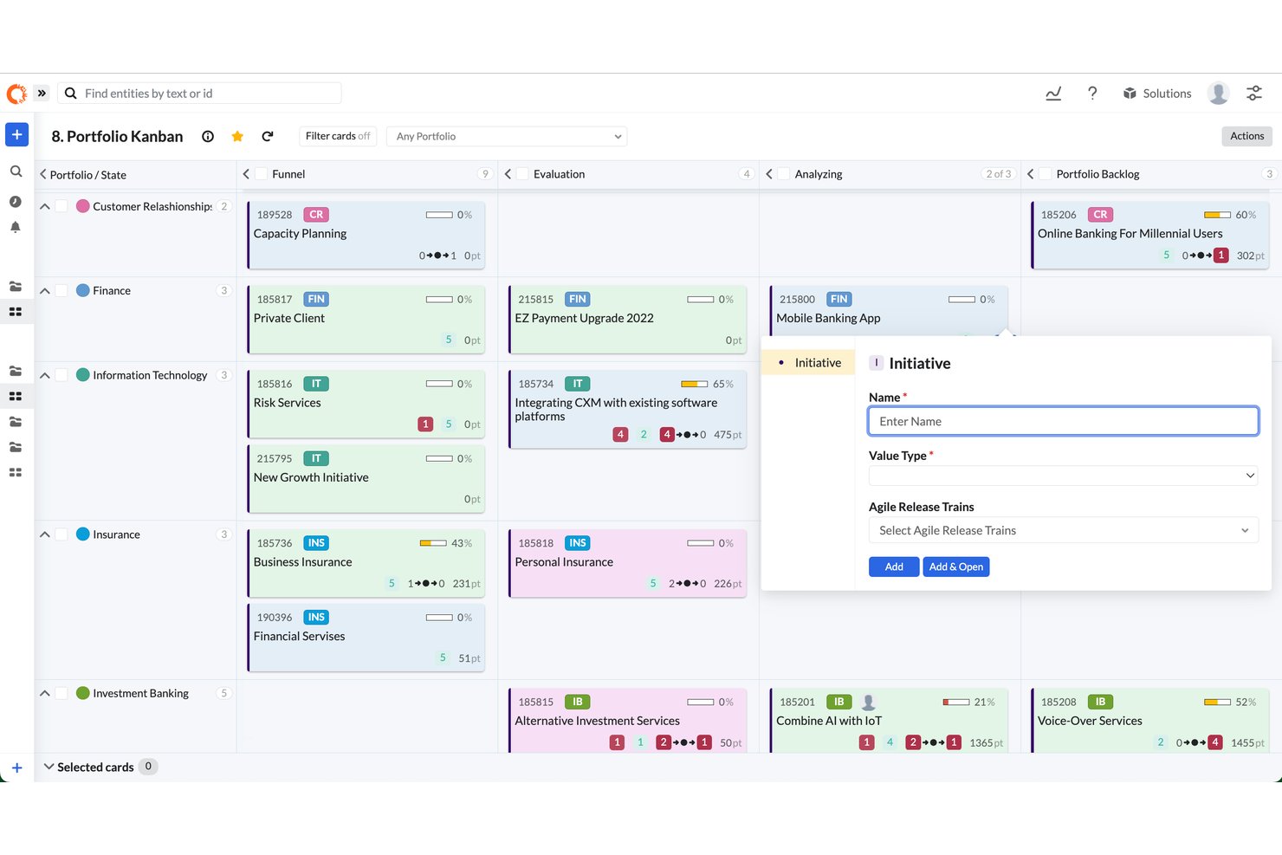
Task: Select the Insurance row checkbox
Action: (62, 534)
